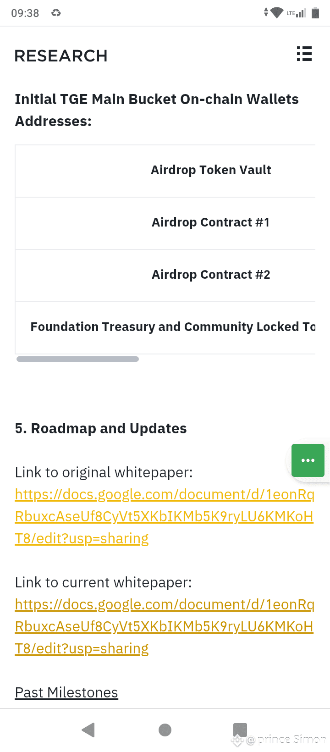Tap the Wi-Fi signal icon in status bar
330x752 pixels.
point(277,13)
